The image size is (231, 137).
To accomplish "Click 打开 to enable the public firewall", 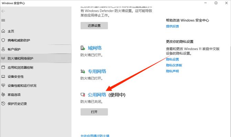I will [x=94, y=112].
